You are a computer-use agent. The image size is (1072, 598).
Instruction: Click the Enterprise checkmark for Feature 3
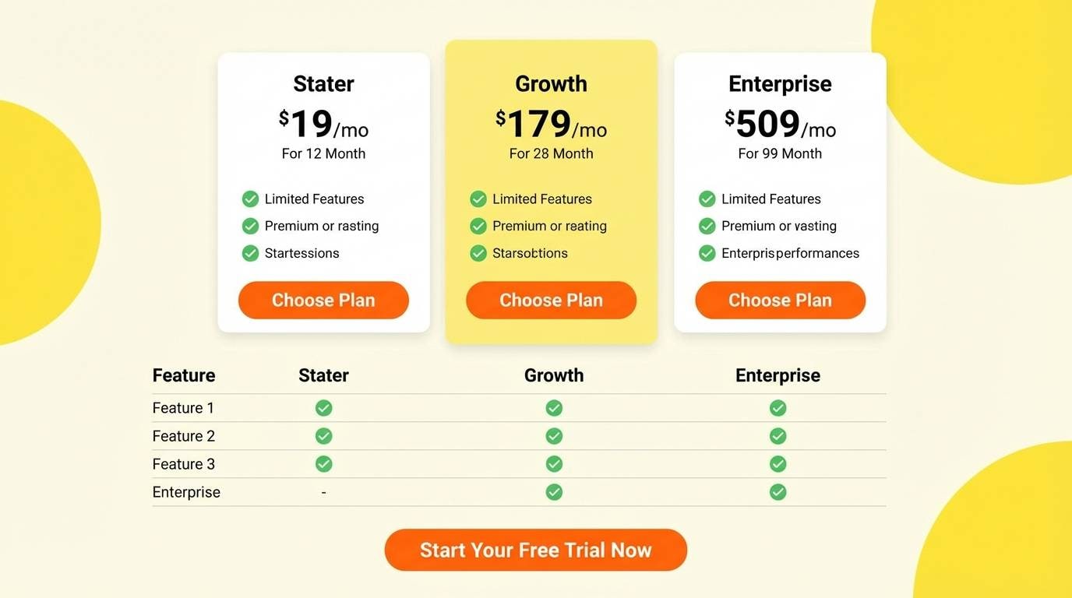778,463
